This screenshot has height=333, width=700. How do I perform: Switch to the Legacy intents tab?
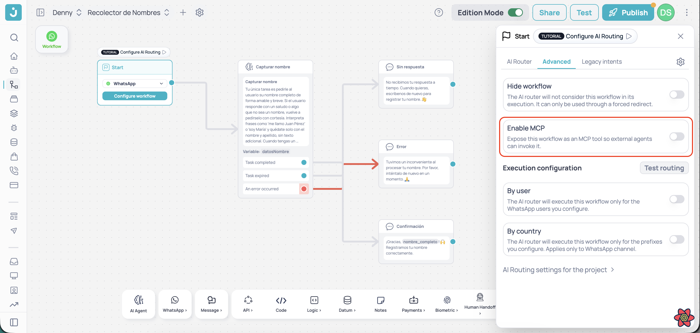click(x=602, y=62)
